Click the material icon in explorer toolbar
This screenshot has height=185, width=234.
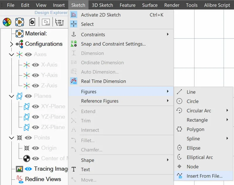[x=20, y=22]
